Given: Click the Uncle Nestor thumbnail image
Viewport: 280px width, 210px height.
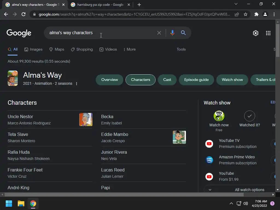Looking at the screenshot, I should click(x=86, y=119).
